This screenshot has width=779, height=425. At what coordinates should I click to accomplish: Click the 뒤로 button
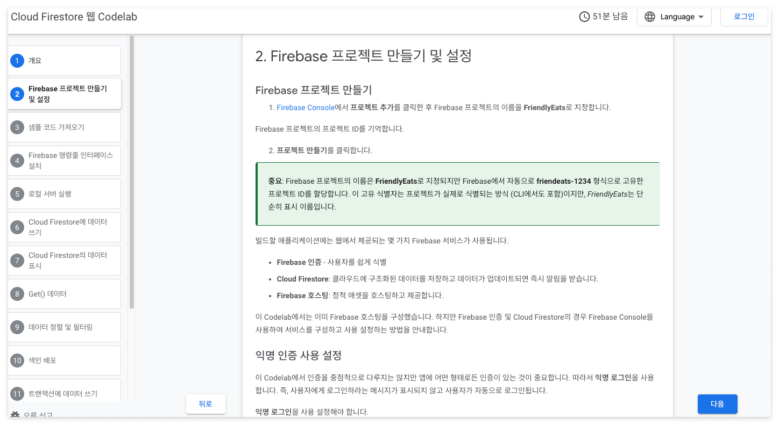tap(206, 404)
